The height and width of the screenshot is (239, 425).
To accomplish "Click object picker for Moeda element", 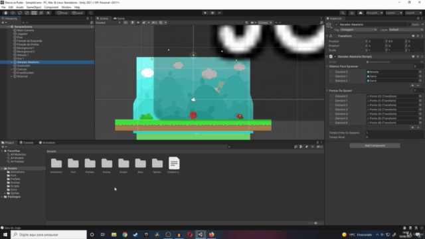I will click(x=420, y=72).
